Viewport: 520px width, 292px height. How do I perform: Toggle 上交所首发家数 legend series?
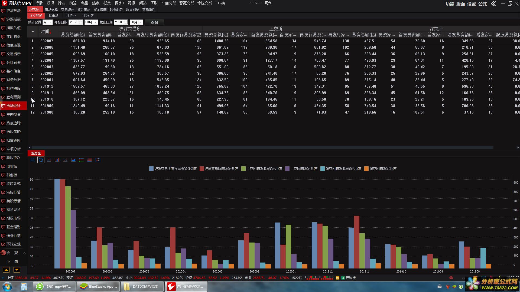301,168
